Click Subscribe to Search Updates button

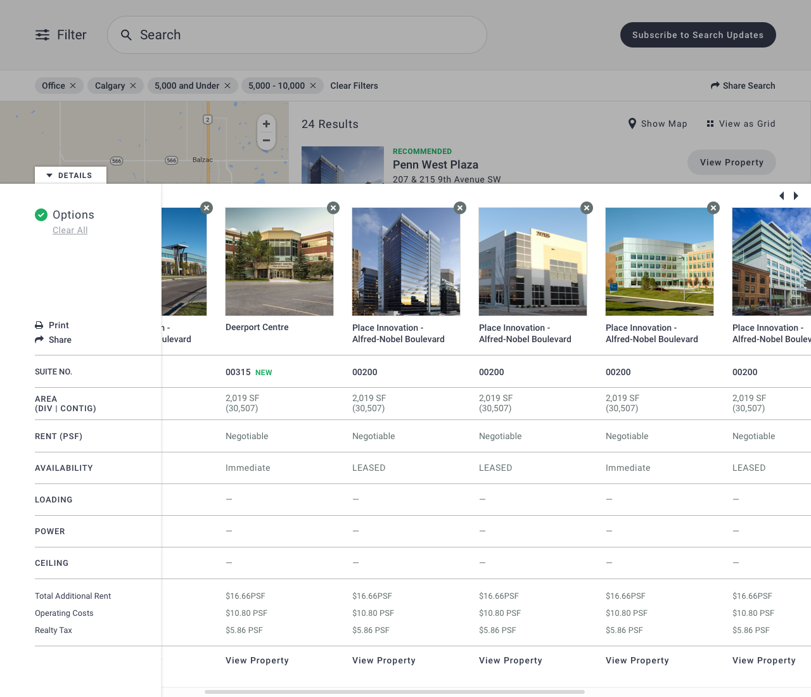[698, 35]
